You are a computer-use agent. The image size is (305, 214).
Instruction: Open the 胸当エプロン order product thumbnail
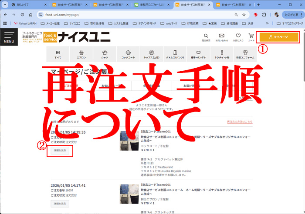pos(129,194)
